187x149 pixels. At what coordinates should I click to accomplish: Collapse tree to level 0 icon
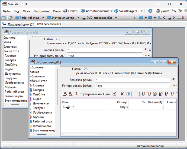143,94
